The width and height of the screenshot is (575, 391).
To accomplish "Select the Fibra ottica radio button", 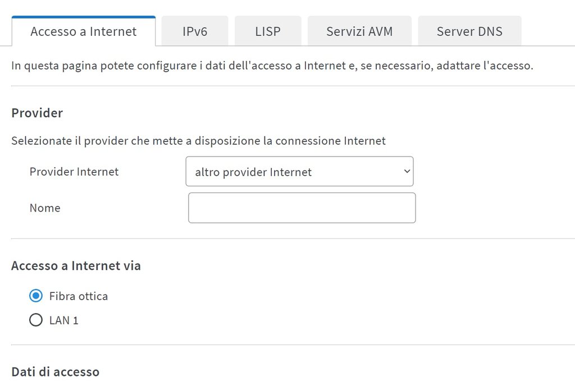I will pos(35,296).
